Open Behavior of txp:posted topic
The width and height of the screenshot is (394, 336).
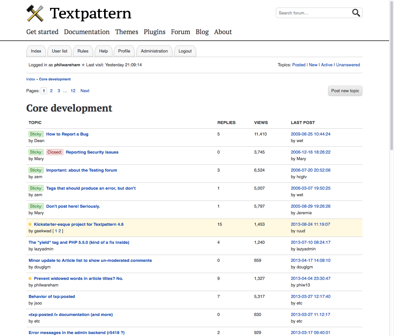point(52,297)
